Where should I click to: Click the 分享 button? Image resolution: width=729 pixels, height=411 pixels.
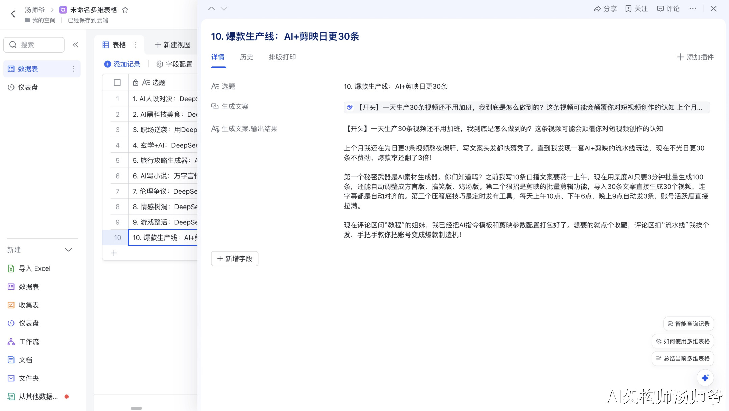[x=605, y=9]
